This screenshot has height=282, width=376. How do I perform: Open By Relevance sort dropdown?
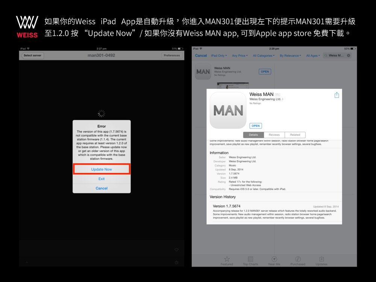290,56
